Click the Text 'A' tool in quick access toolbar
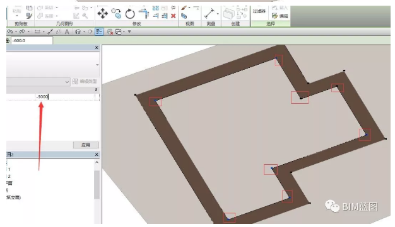Image resolution: width=395 pixels, height=227 pixels. click(67, 31)
